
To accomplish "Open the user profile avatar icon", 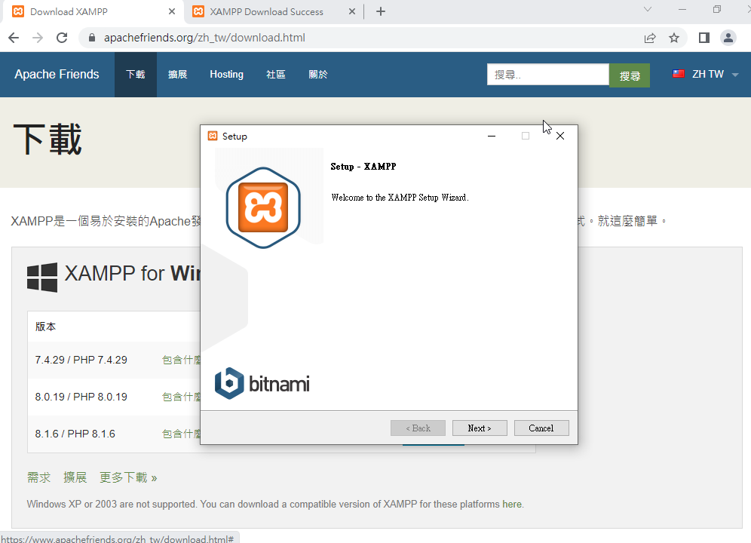I will click(x=728, y=38).
